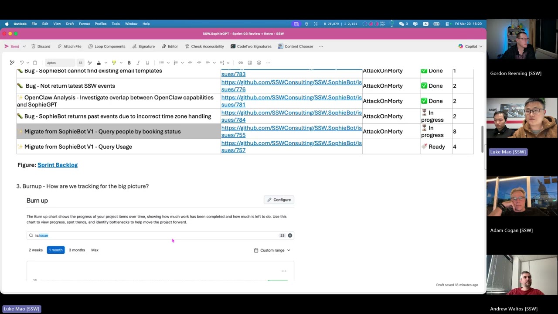Open the Send options dropdown arrow

coord(24,46)
